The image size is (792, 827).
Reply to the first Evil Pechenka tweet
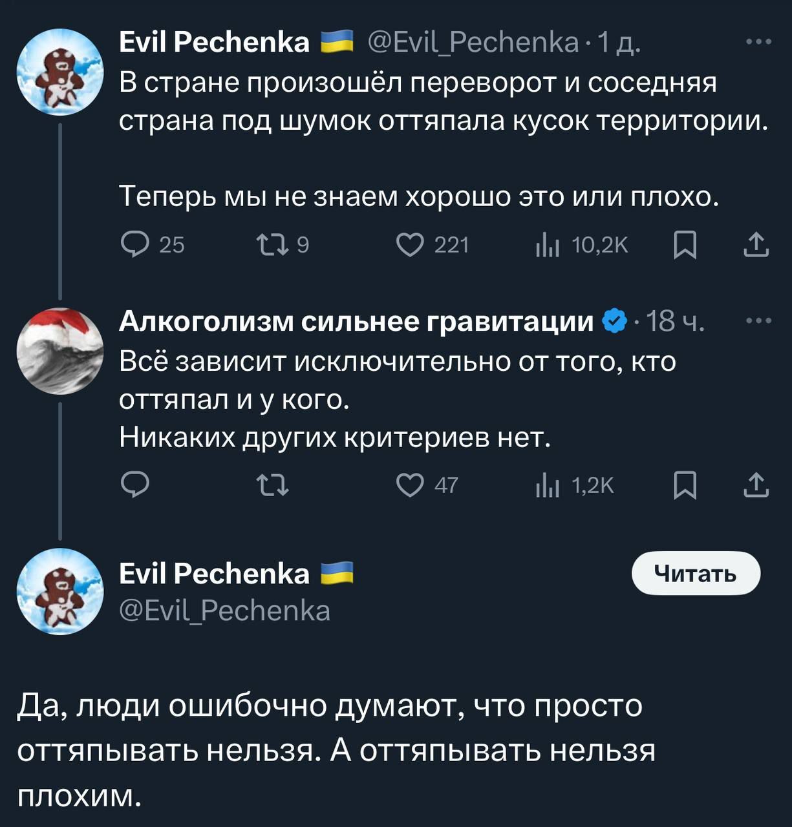(x=135, y=245)
